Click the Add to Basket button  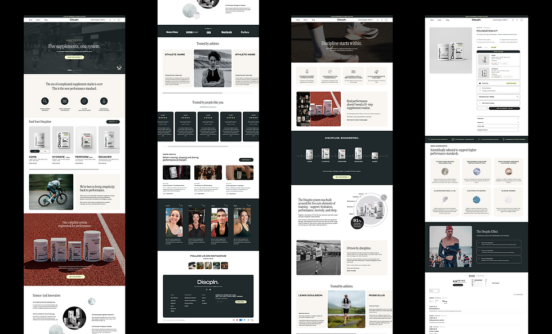(x=504, y=108)
